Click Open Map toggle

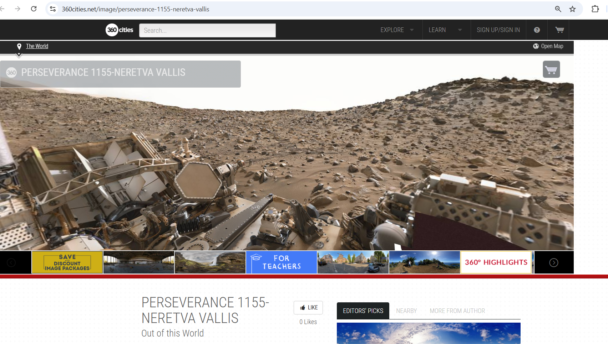(x=548, y=46)
